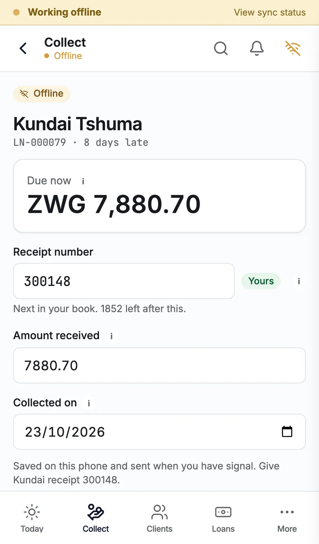Select the Collect tab in bottom bar
Image resolution: width=319 pixels, height=544 pixels.
(x=96, y=518)
